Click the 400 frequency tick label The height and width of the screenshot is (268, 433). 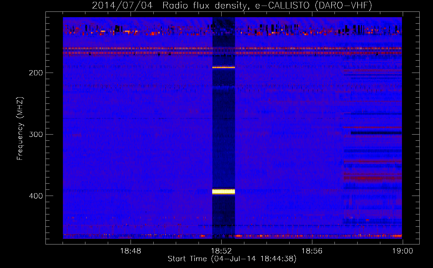(x=36, y=196)
